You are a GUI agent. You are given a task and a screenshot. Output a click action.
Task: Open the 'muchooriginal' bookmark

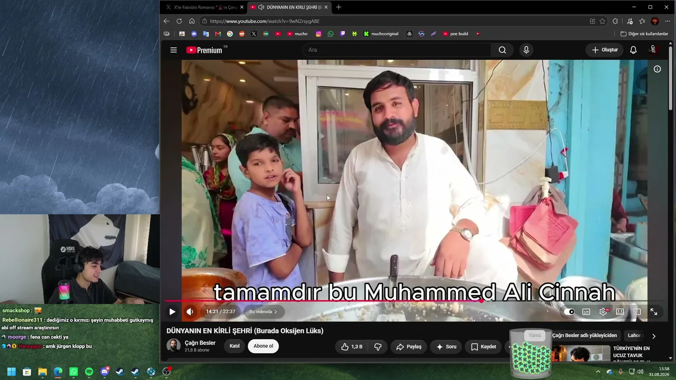click(381, 34)
